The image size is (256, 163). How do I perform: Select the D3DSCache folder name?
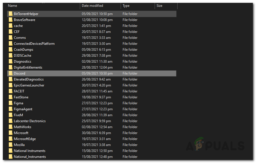[x=23, y=56]
